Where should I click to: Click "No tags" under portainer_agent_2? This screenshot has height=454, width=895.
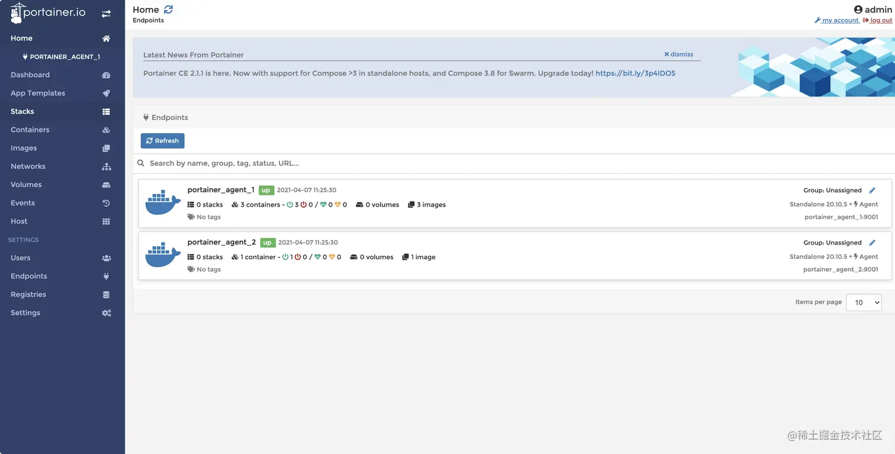tap(208, 269)
